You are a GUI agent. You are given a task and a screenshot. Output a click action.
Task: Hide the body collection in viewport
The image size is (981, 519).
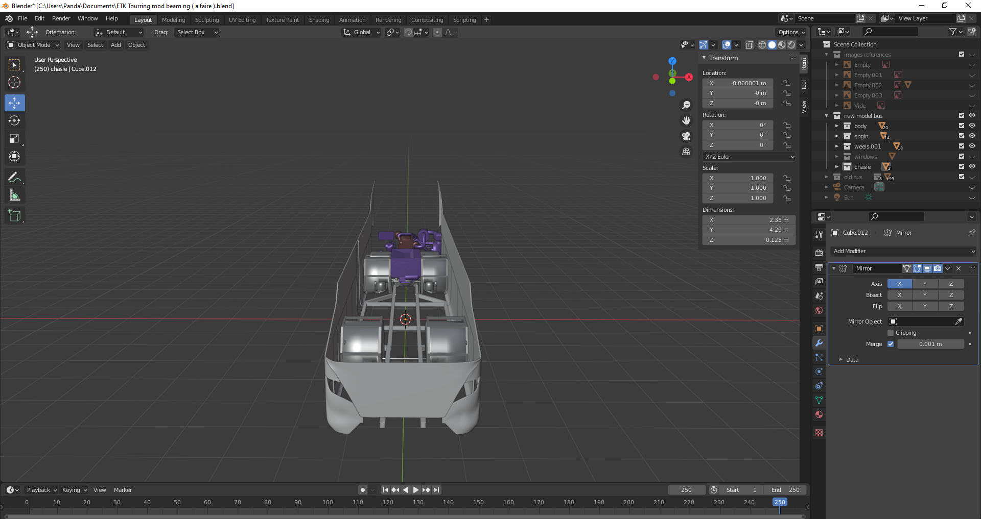[x=972, y=126]
